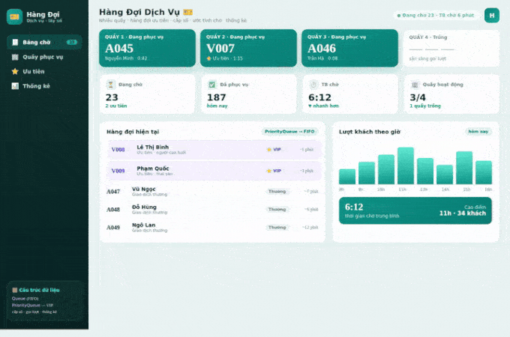The height and width of the screenshot is (337, 510).
Task: Click the chart bar at 15h
Action: point(464,168)
